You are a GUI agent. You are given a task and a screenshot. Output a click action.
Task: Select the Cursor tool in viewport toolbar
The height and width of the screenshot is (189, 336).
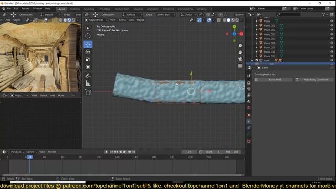[x=88, y=36]
